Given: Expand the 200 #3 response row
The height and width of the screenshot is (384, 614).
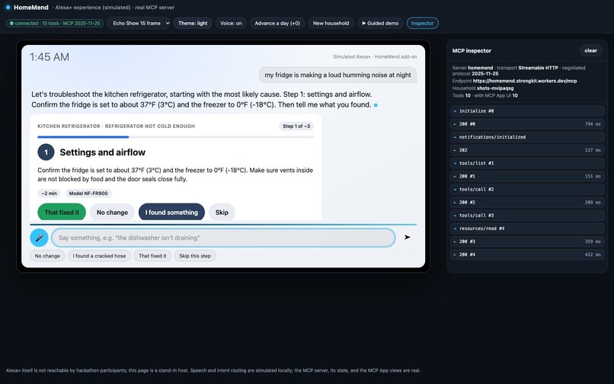Looking at the screenshot, I should (527, 242).
